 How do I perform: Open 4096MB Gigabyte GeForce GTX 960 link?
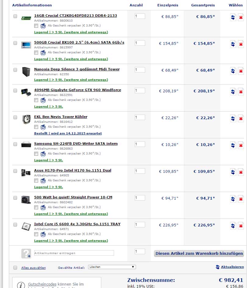[77, 90]
